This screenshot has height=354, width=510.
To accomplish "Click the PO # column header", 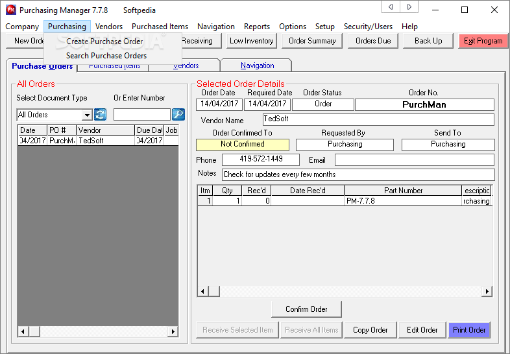I will (x=62, y=130).
